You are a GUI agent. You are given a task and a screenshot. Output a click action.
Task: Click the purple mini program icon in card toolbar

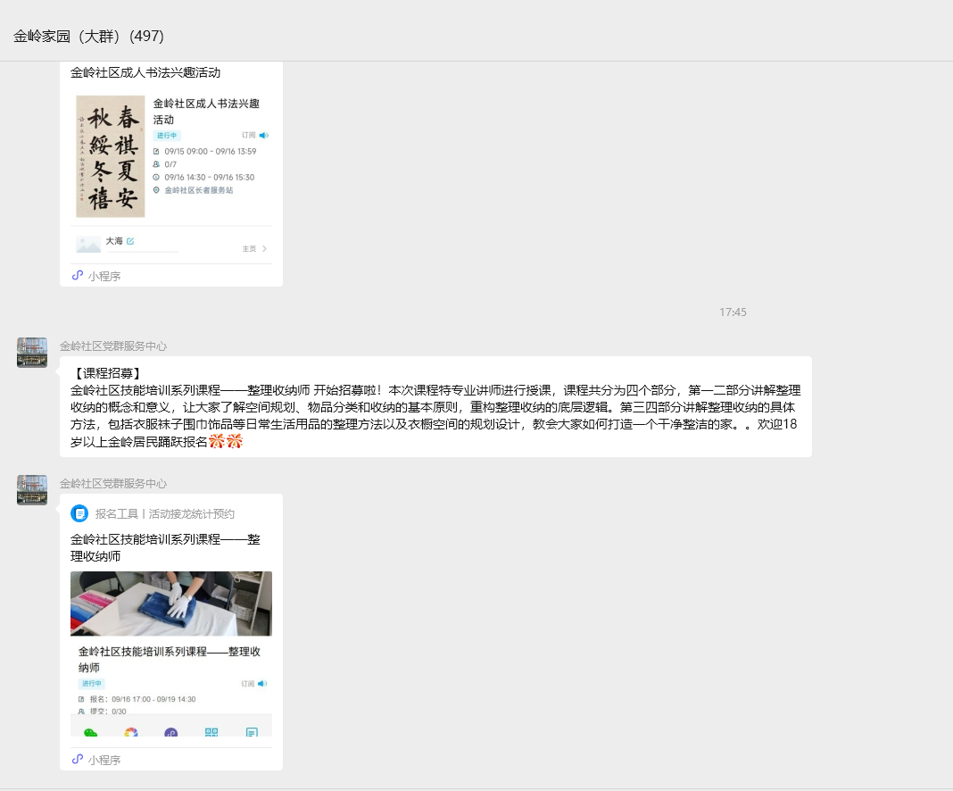tap(171, 733)
